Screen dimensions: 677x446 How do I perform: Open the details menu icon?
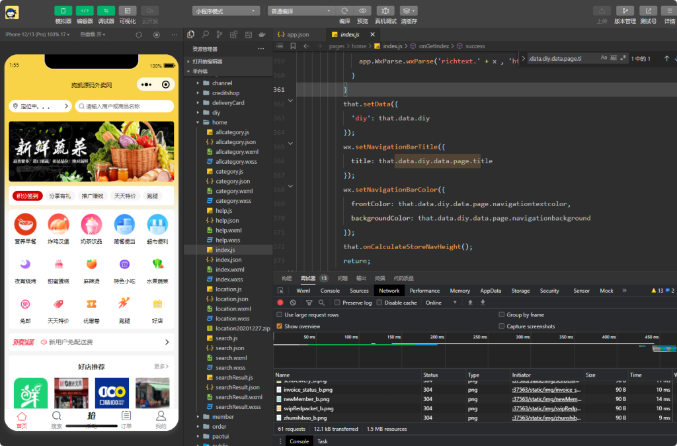click(670, 11)
